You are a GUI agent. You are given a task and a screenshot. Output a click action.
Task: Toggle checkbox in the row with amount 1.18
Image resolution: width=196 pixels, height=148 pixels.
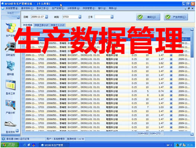(x=171, y=95)
